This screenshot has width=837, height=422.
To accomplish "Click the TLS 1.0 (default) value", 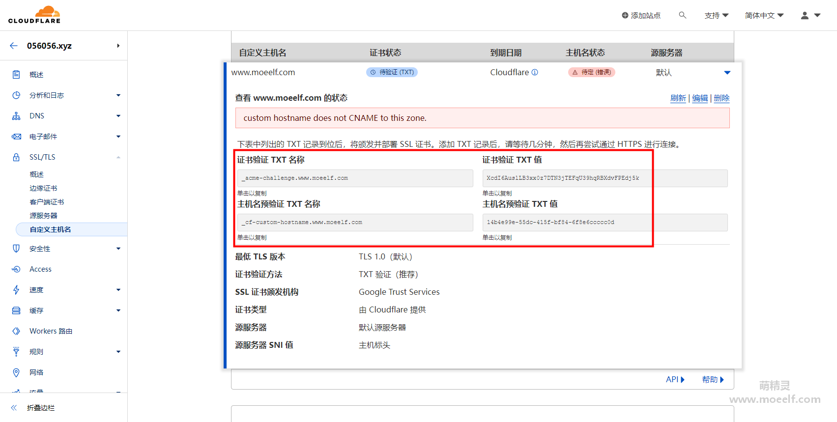I will (386, 256).
